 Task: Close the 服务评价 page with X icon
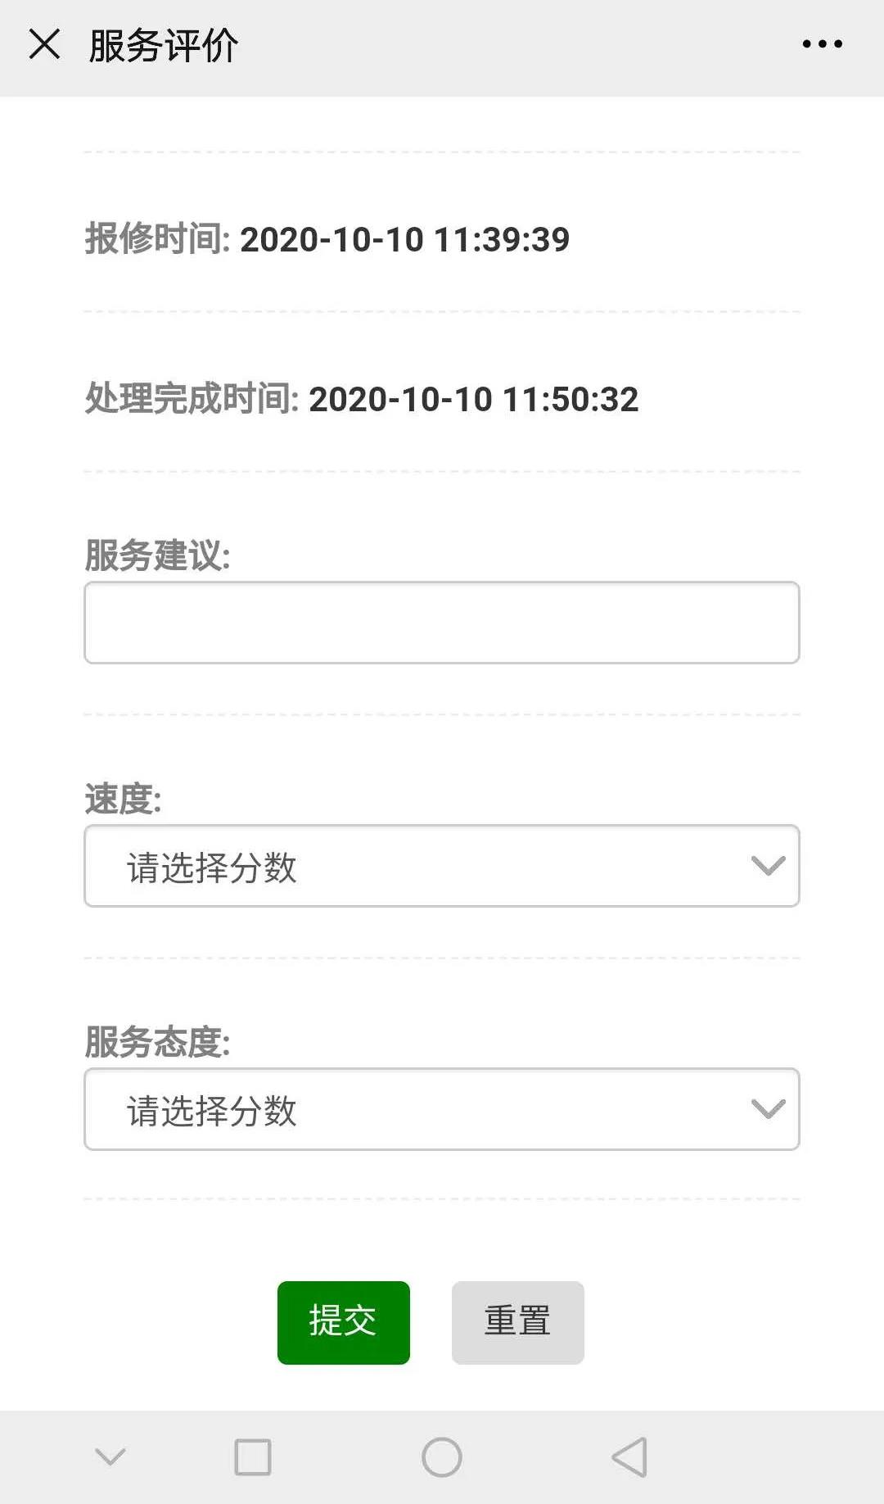pos(44,44)
